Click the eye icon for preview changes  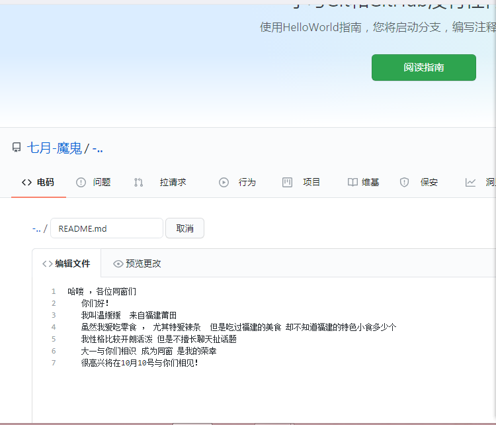tap(118, 263)
